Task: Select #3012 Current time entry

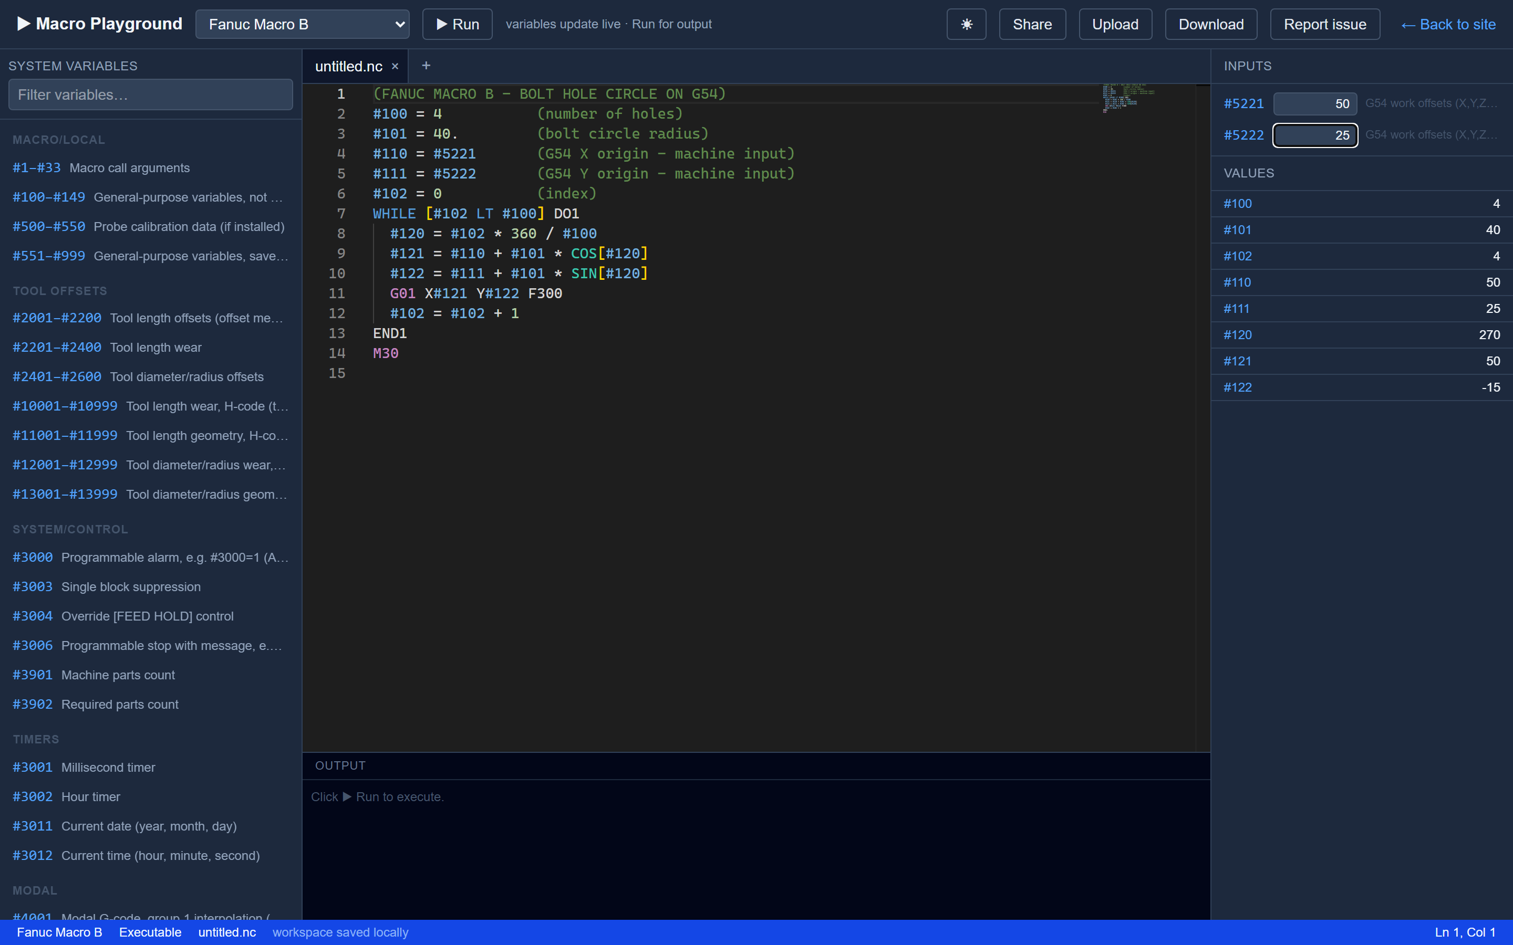Action: pyautogui.click(x=151, y=856)
